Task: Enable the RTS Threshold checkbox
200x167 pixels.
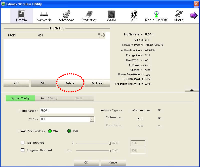Action: pos(23,143)
